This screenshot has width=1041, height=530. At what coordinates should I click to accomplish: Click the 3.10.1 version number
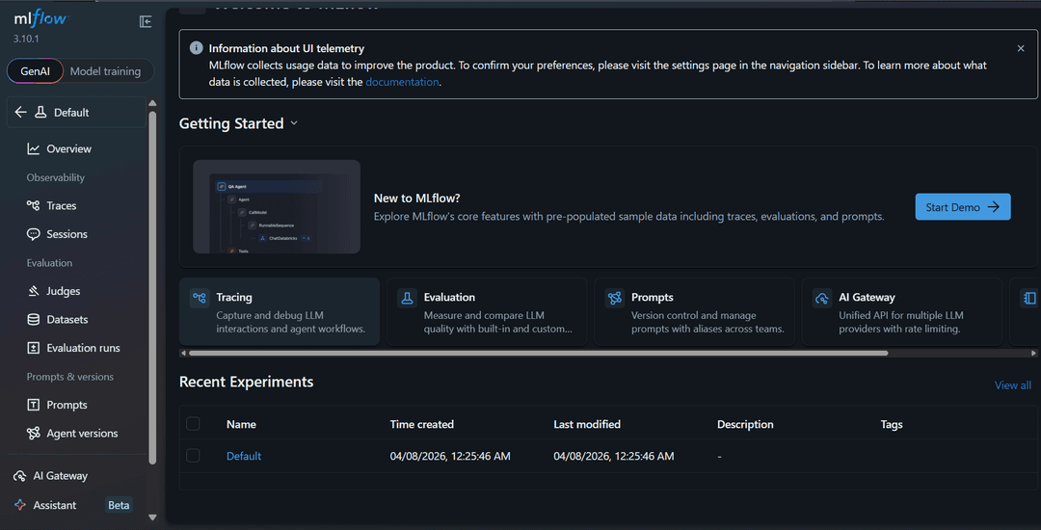[27, 39]
